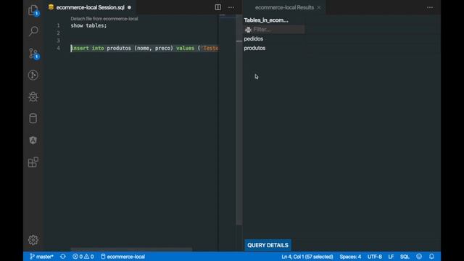Screen dimensions: 464x261
Task: Close the ecommerce-local Results tab
Action: click(x=319, y=7)
